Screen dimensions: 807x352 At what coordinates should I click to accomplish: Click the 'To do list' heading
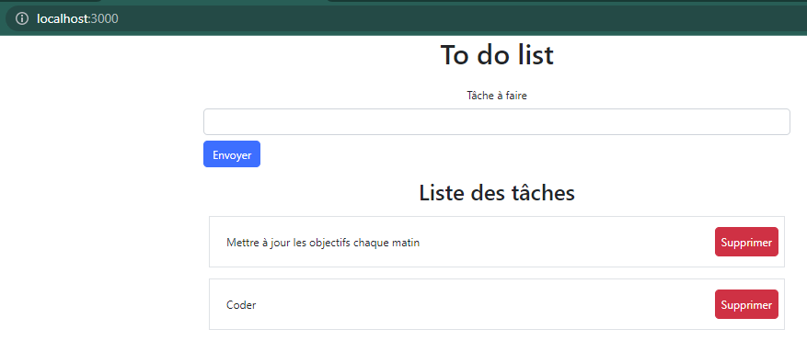click(x=497, y=55)
